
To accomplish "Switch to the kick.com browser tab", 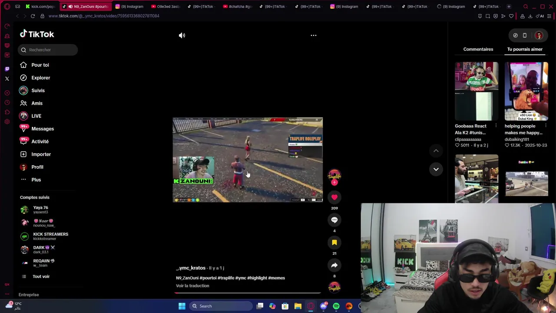I will [x=40, y=7].
